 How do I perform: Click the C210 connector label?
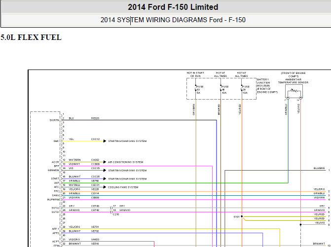116,214
